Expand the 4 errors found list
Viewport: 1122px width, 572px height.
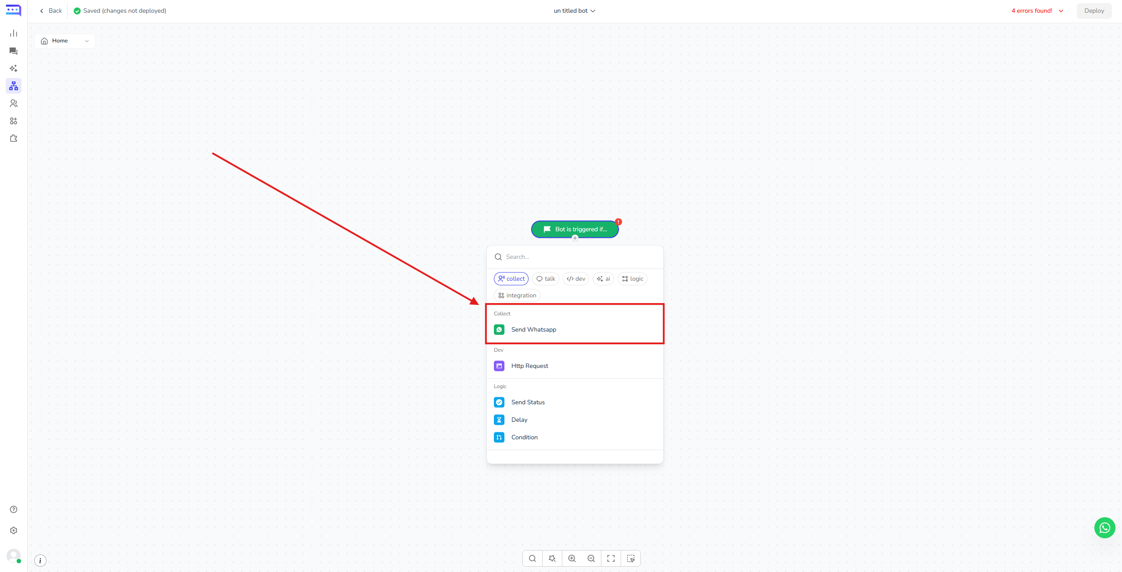click(1037, 11)
